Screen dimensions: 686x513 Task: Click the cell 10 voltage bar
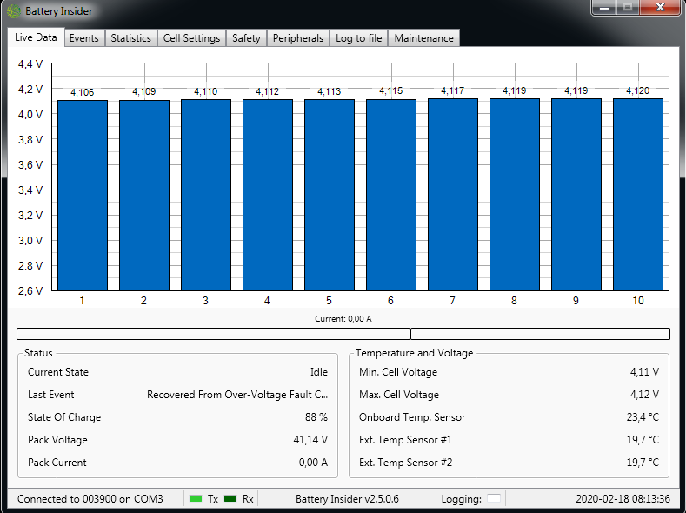(638, 195)
